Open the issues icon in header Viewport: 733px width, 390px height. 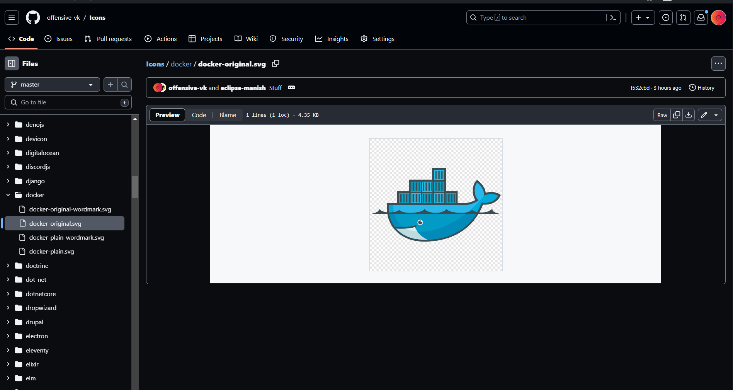pyautogui.click(x=666, y=17)
